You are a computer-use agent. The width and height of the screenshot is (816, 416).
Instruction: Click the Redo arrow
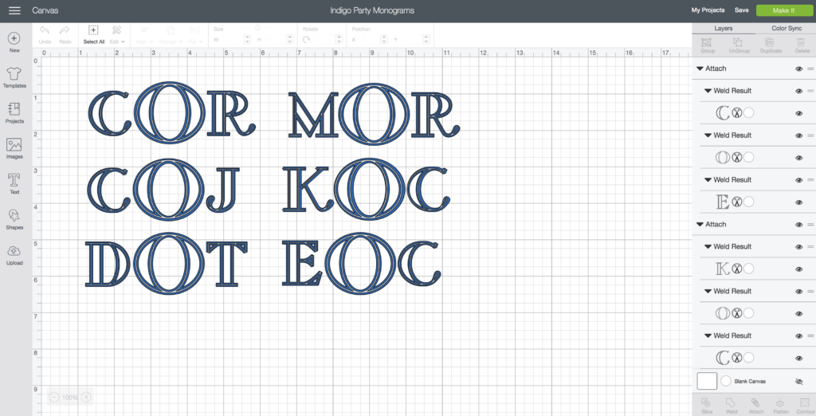[x=65, y=30]
